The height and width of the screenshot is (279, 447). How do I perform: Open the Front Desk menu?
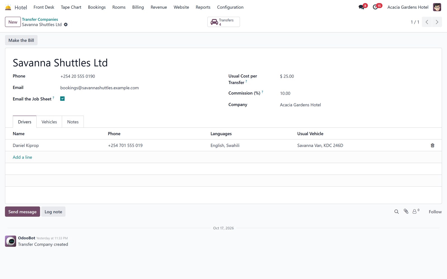[44, 7]
